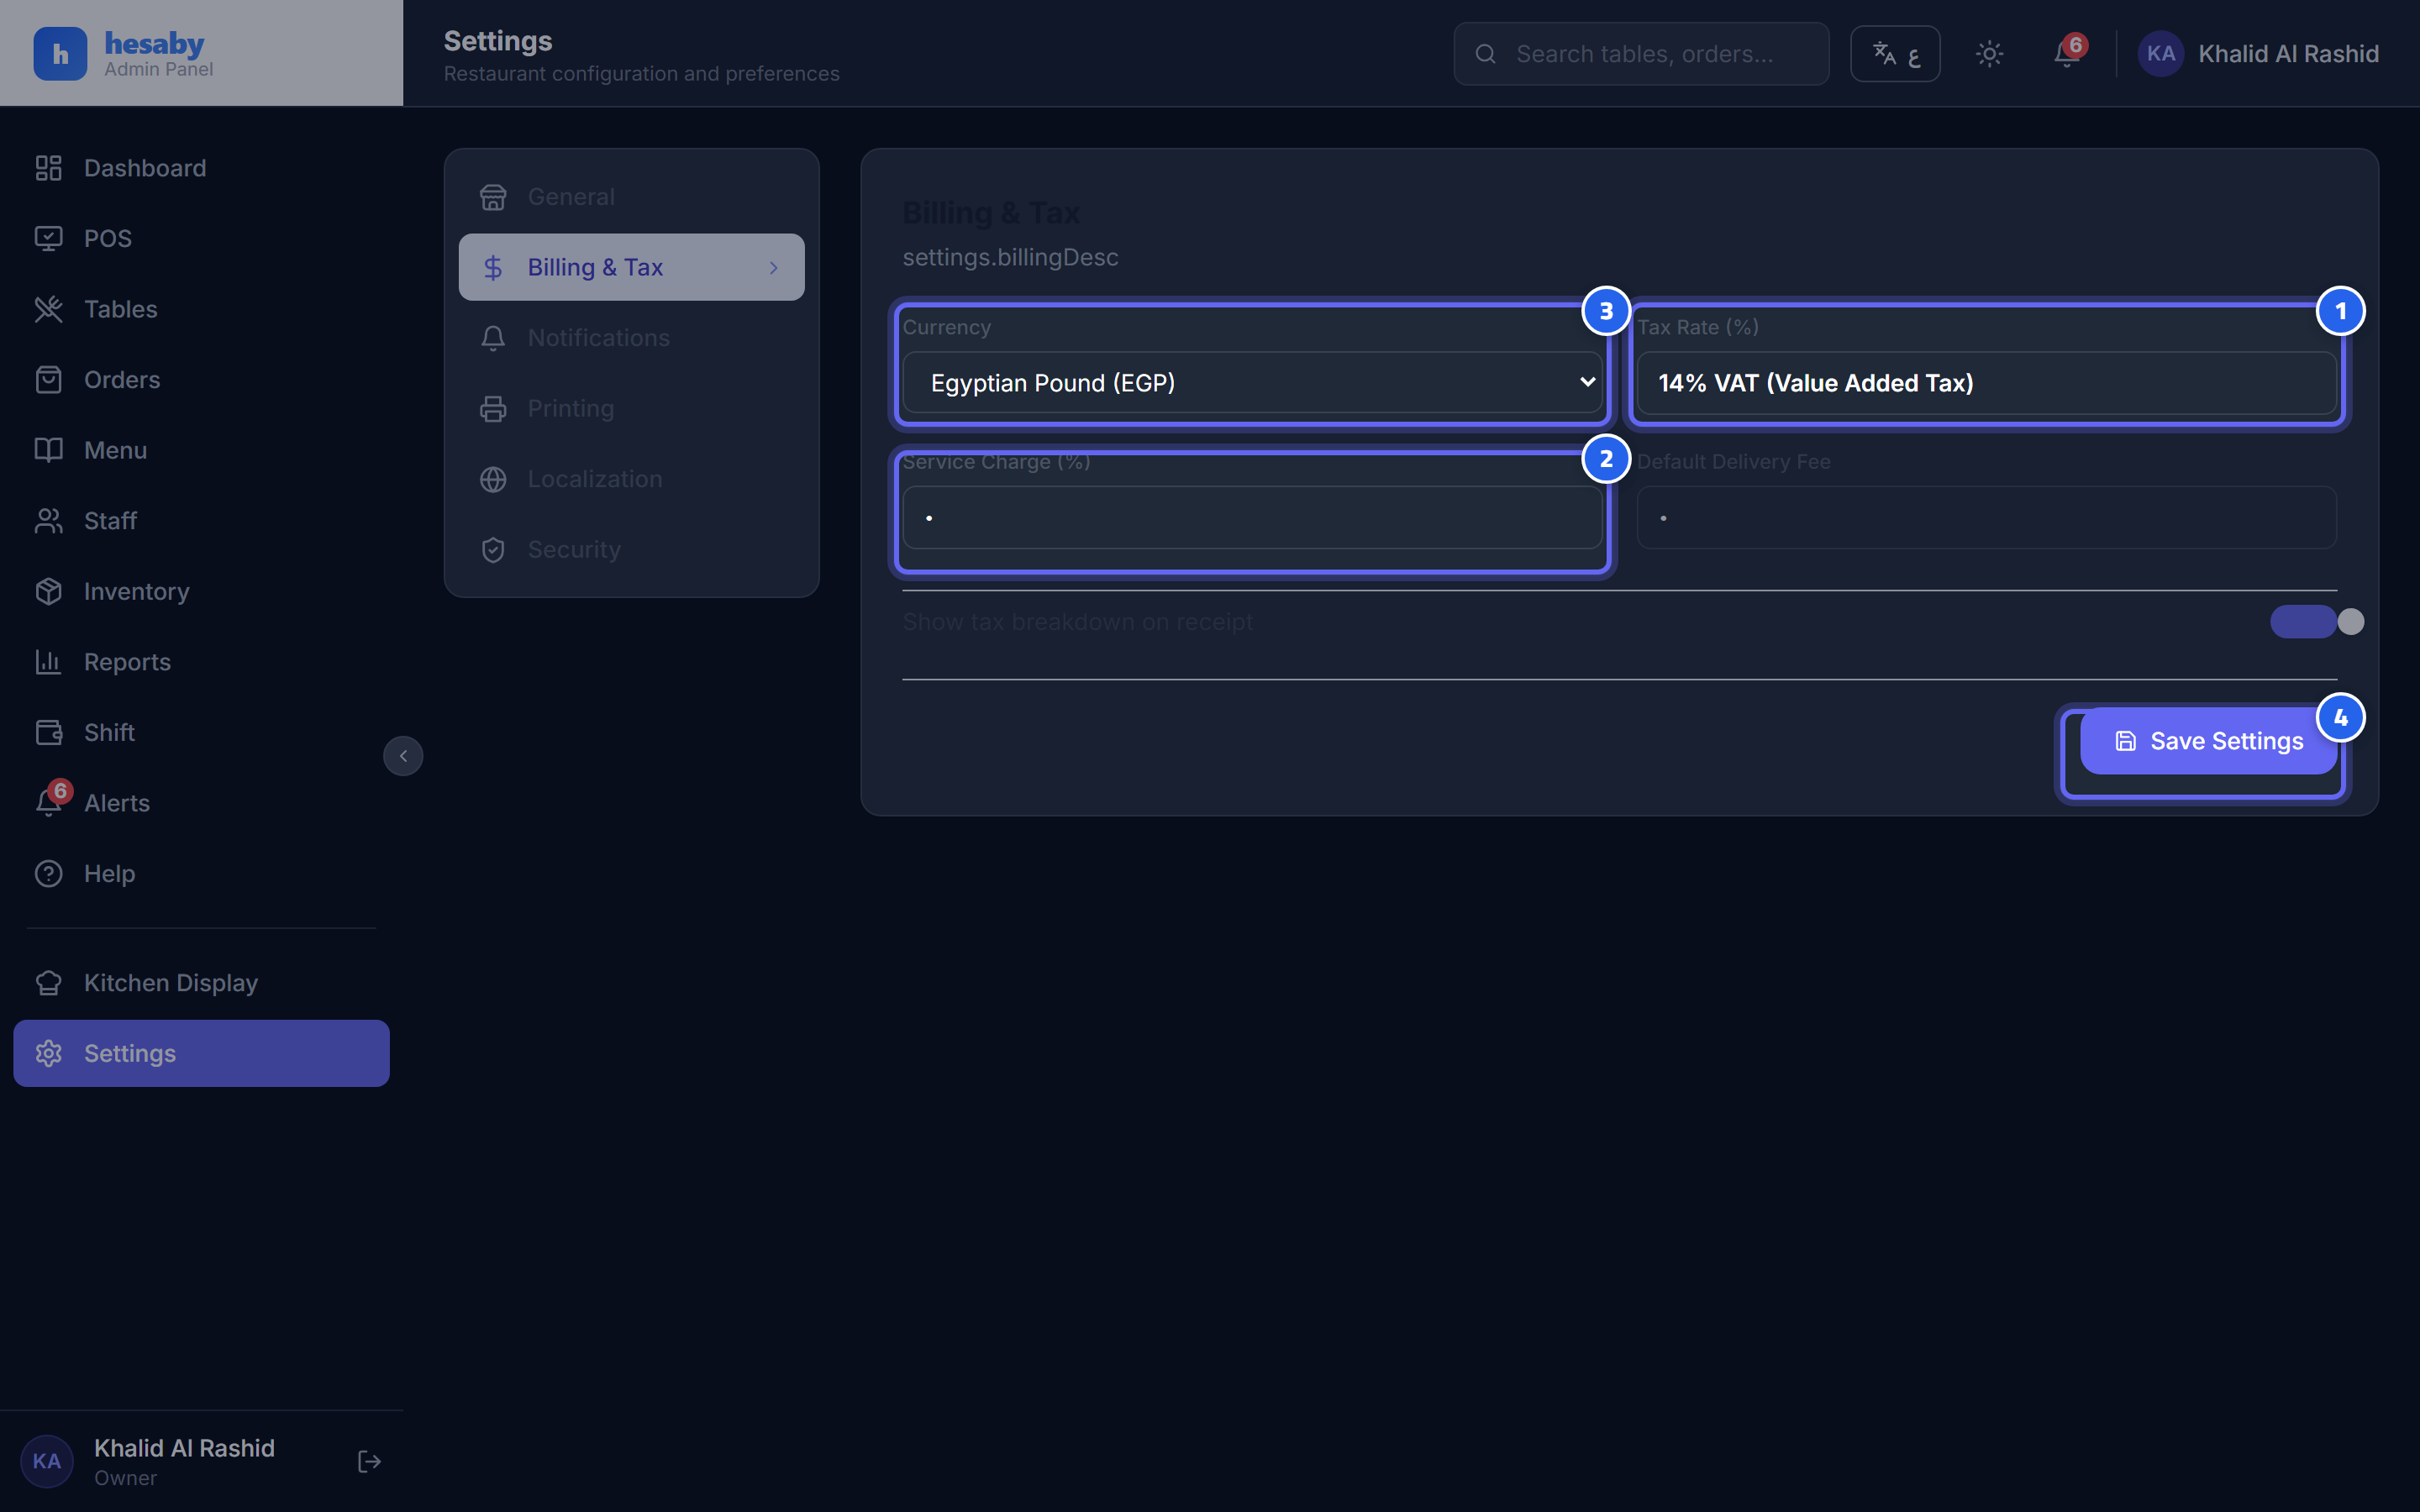Click the Printing printer icon

pos(493,409)
